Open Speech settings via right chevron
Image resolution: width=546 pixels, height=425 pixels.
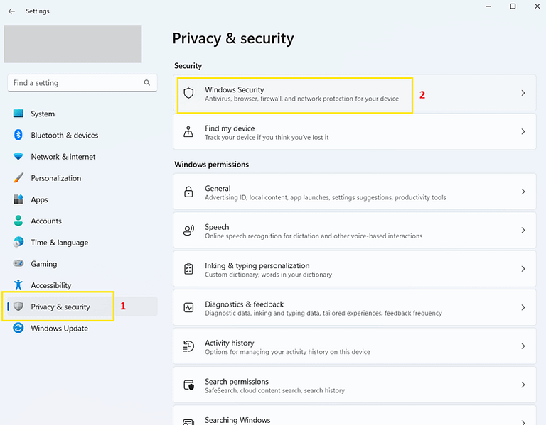523,231
